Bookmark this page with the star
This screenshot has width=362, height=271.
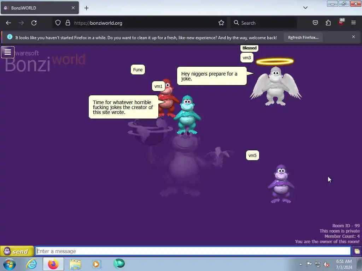(x=221, y=23)
